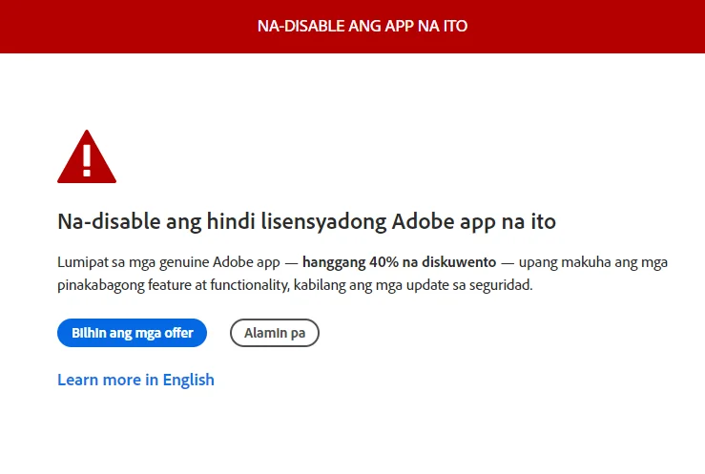Viewport: 705px width, 474px height.
Task: Click the heading "Na-disable ang hindi lisensyadong Adobe app na ito"
Action: tap(306, 221)
